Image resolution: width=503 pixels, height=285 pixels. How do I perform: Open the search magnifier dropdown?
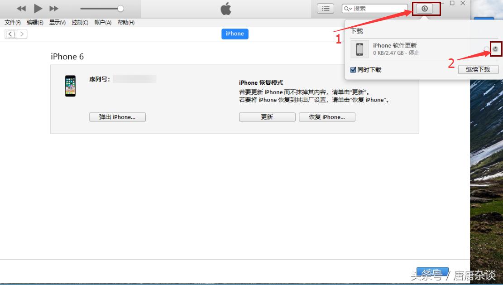(x=348, y=9)
